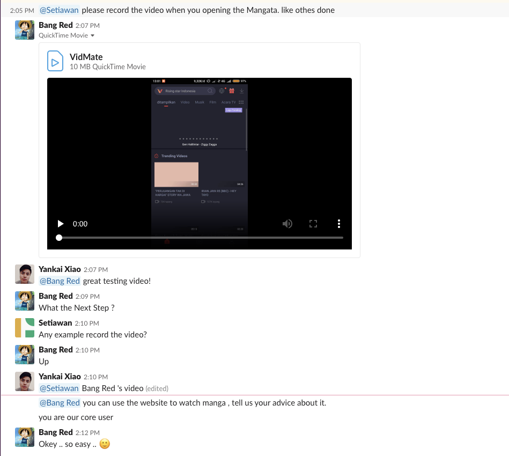Click @Bang Red mention about watching manga
The width and height of the screenshot is (509, 456).
coord(60,403)
